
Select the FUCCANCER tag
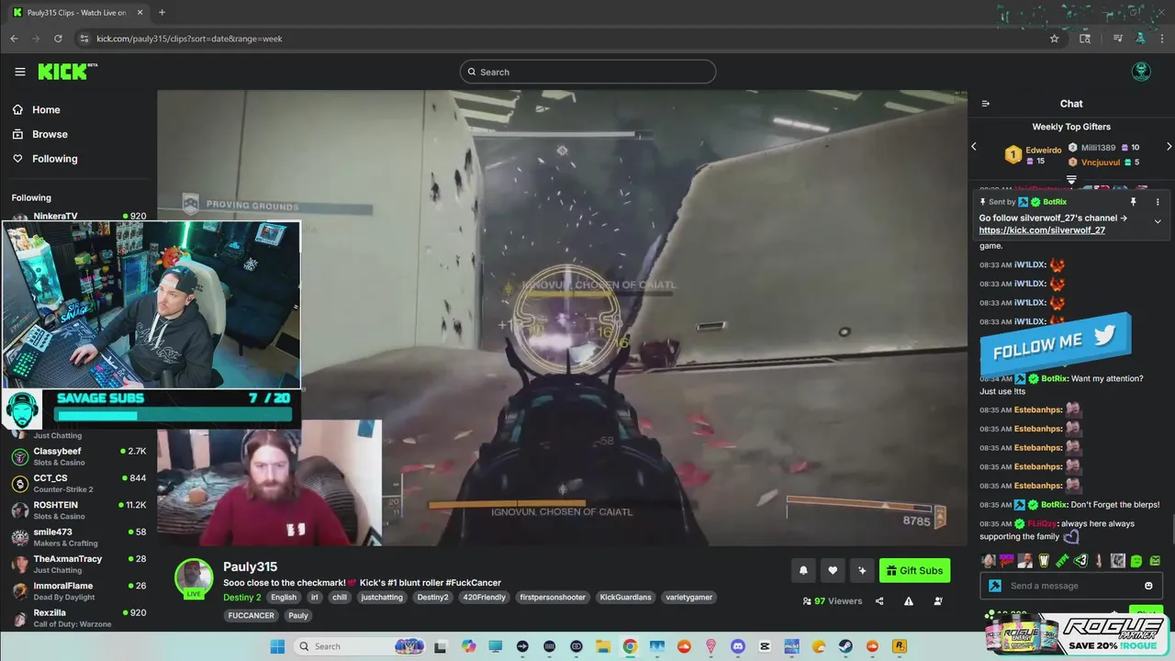tap(252, 616)
